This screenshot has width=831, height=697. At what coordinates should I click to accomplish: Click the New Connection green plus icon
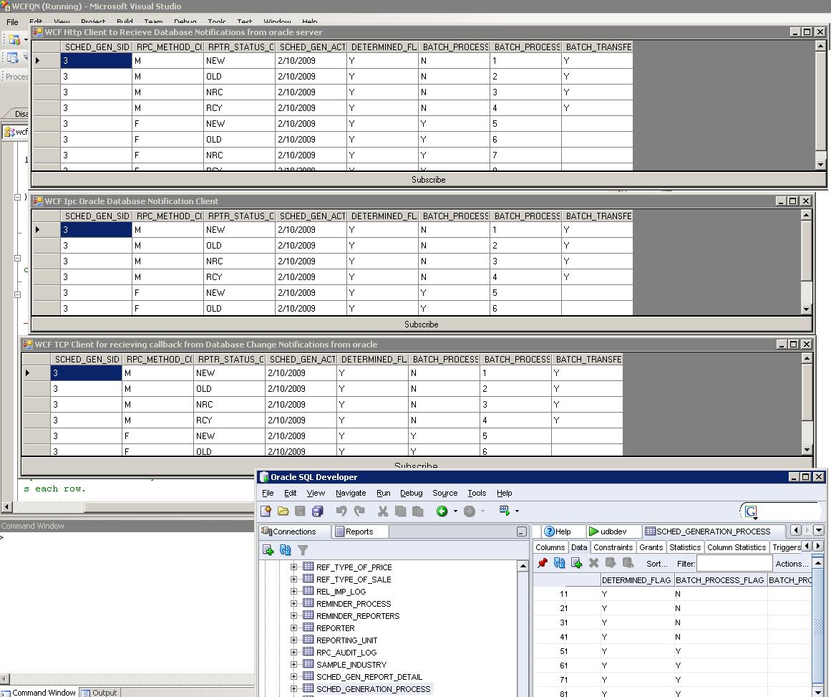pos(268,550)
